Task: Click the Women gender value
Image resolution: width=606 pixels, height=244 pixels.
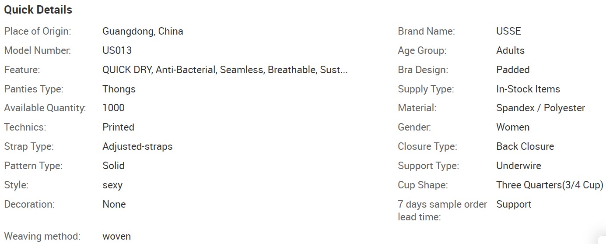Action: pos(513,127)
